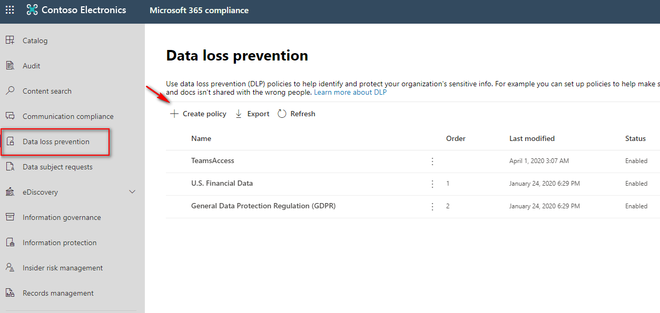This screenshot has height=313, width=660.
Task: Click Enabled status of U.S. Financial Data
Action: [x=636, y=184]
